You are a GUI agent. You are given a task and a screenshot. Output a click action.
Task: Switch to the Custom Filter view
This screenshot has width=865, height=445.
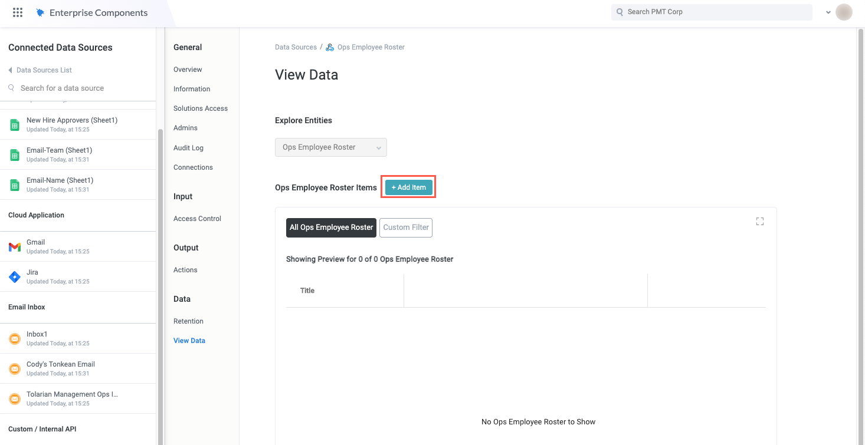[x=406, y=228]
